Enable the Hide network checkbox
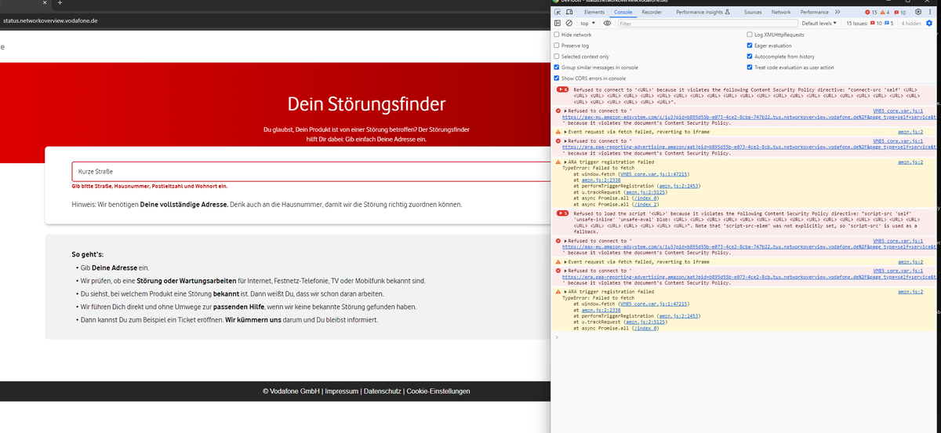The image size is (941, 433). click(x=557, y=35)
